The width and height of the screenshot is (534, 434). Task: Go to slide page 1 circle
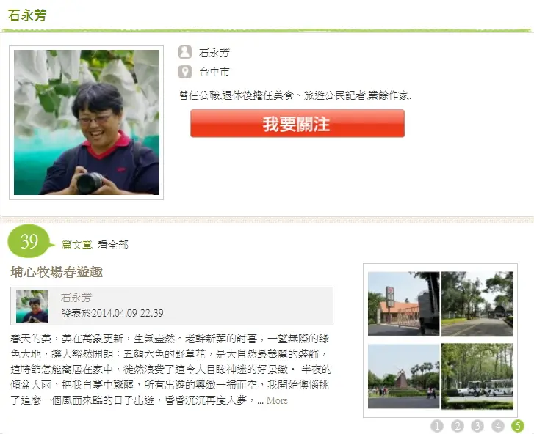(x=437, y=425)
